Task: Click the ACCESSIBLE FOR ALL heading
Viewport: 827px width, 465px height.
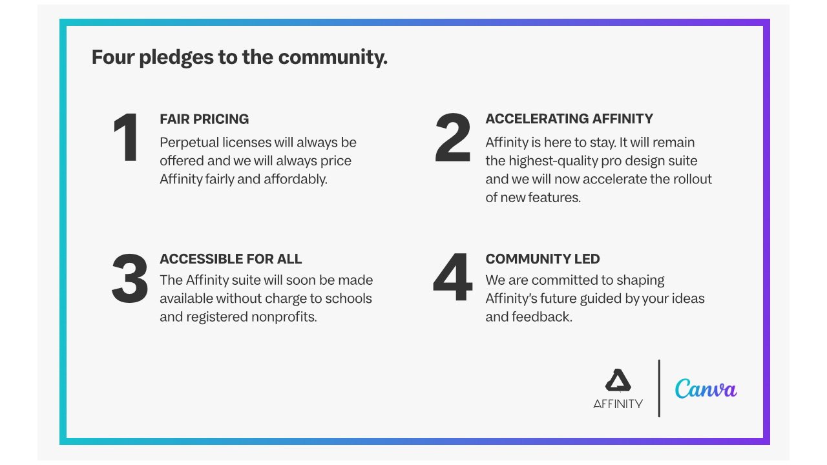Action: point(231,260)
